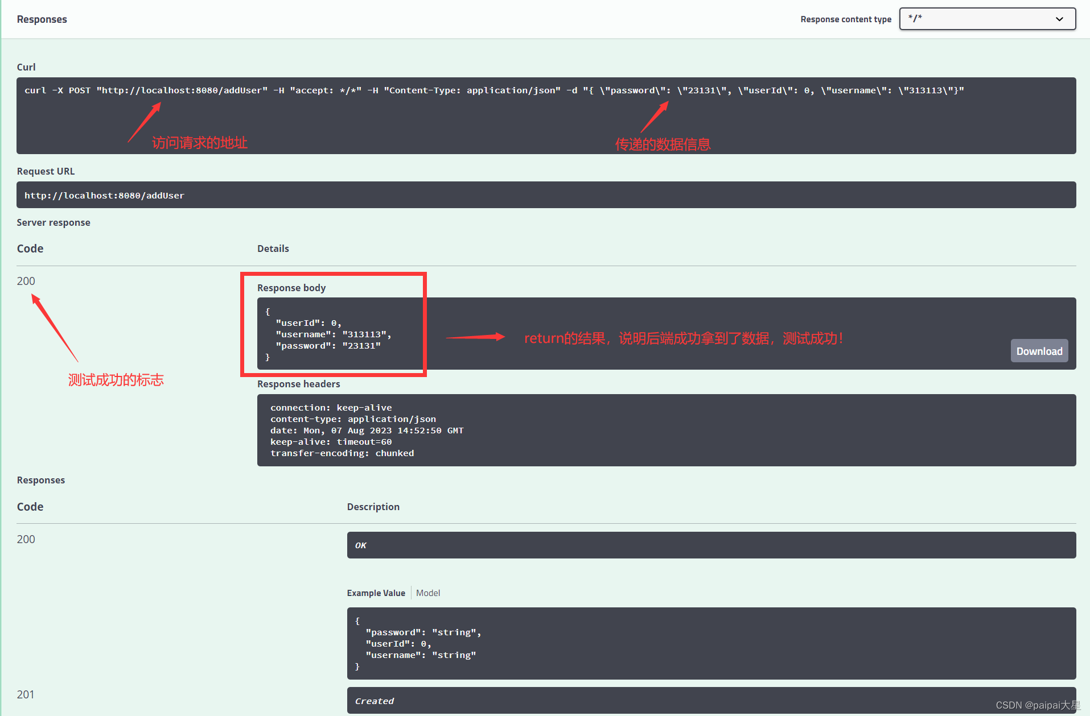1090x716 pixels.
Task: Click the dropdown chevron arrow icon
Action: 1059,19
